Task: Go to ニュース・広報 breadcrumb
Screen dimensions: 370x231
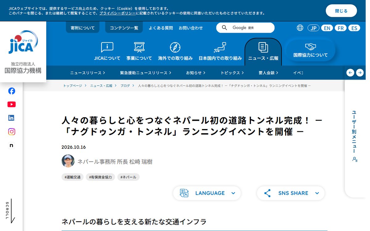Action: pyautogui.click(x=101, y=86)
